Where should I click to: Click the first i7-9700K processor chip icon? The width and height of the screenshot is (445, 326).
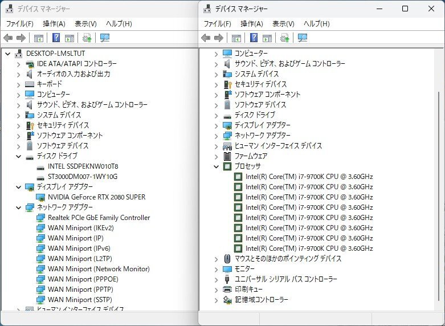click(238, 177)
